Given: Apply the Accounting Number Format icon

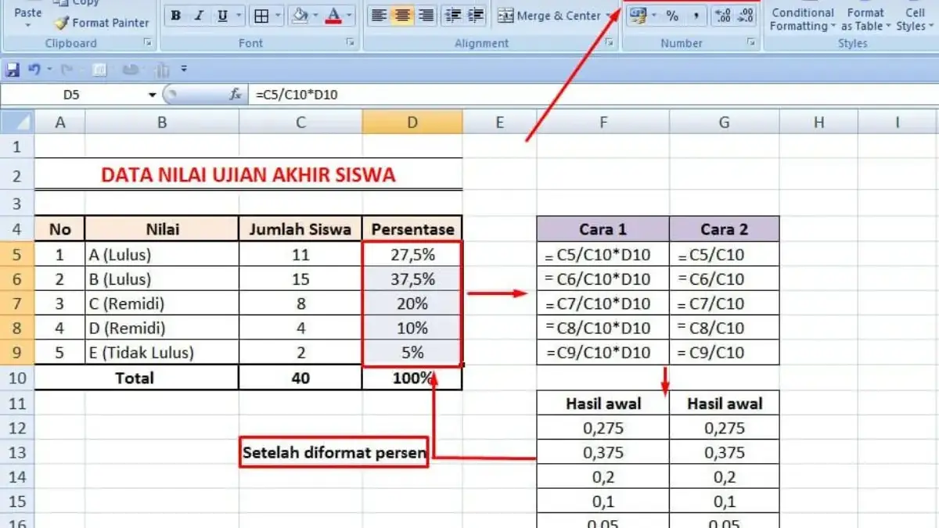Looking at the screenshot, I should click(638, 16).
